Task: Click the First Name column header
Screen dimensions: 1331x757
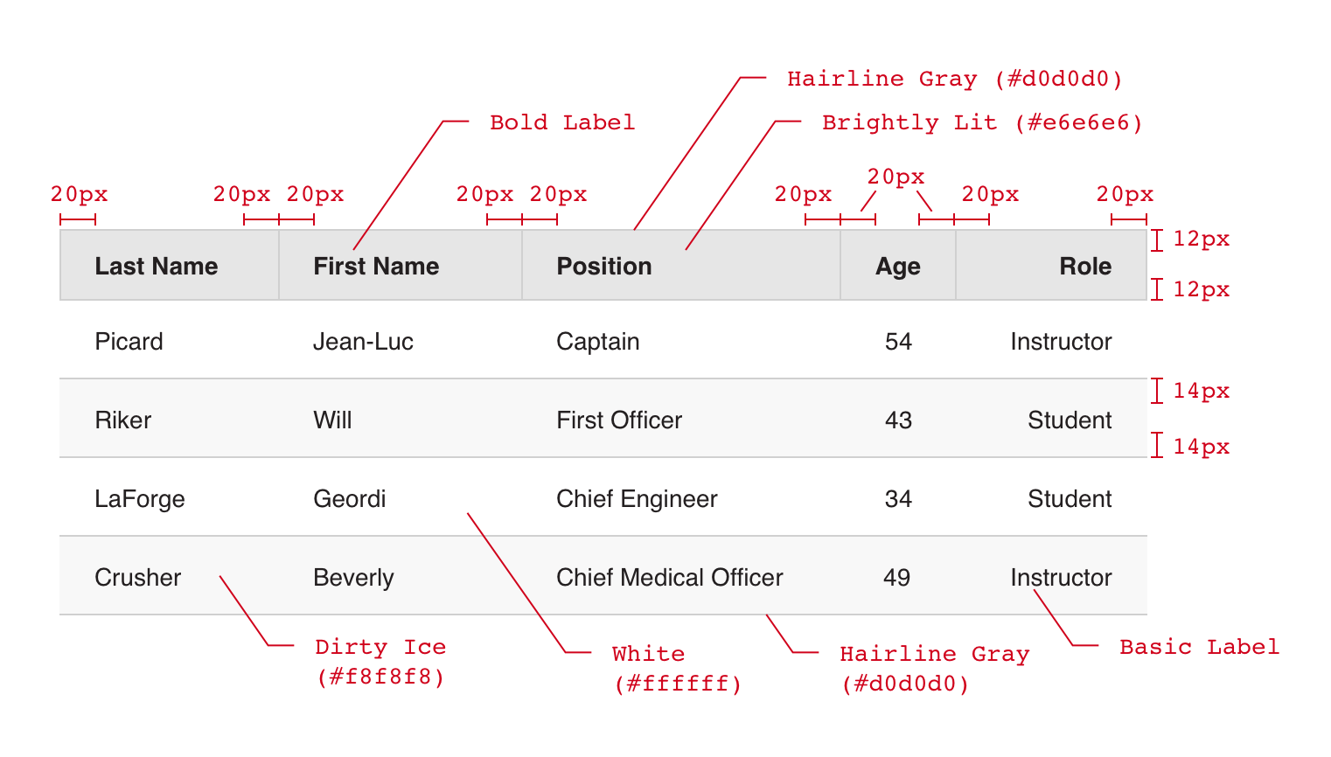Action: (x=376, y=266)
